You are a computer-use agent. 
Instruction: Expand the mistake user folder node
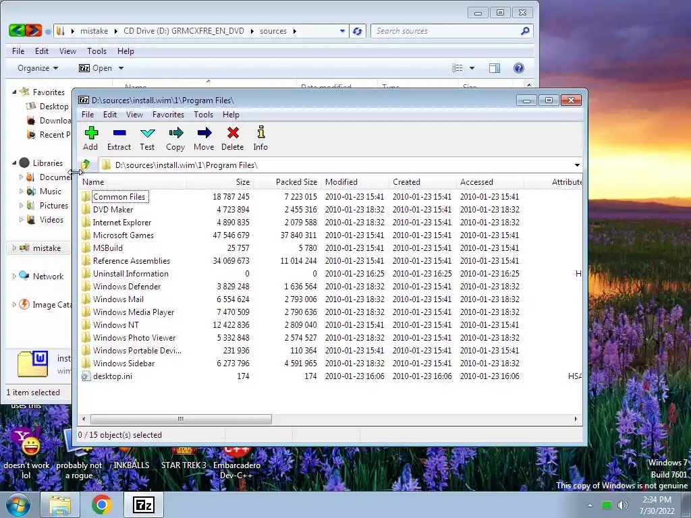click(x=14, y=248)
